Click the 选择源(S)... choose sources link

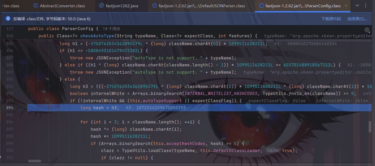[357, 19]
